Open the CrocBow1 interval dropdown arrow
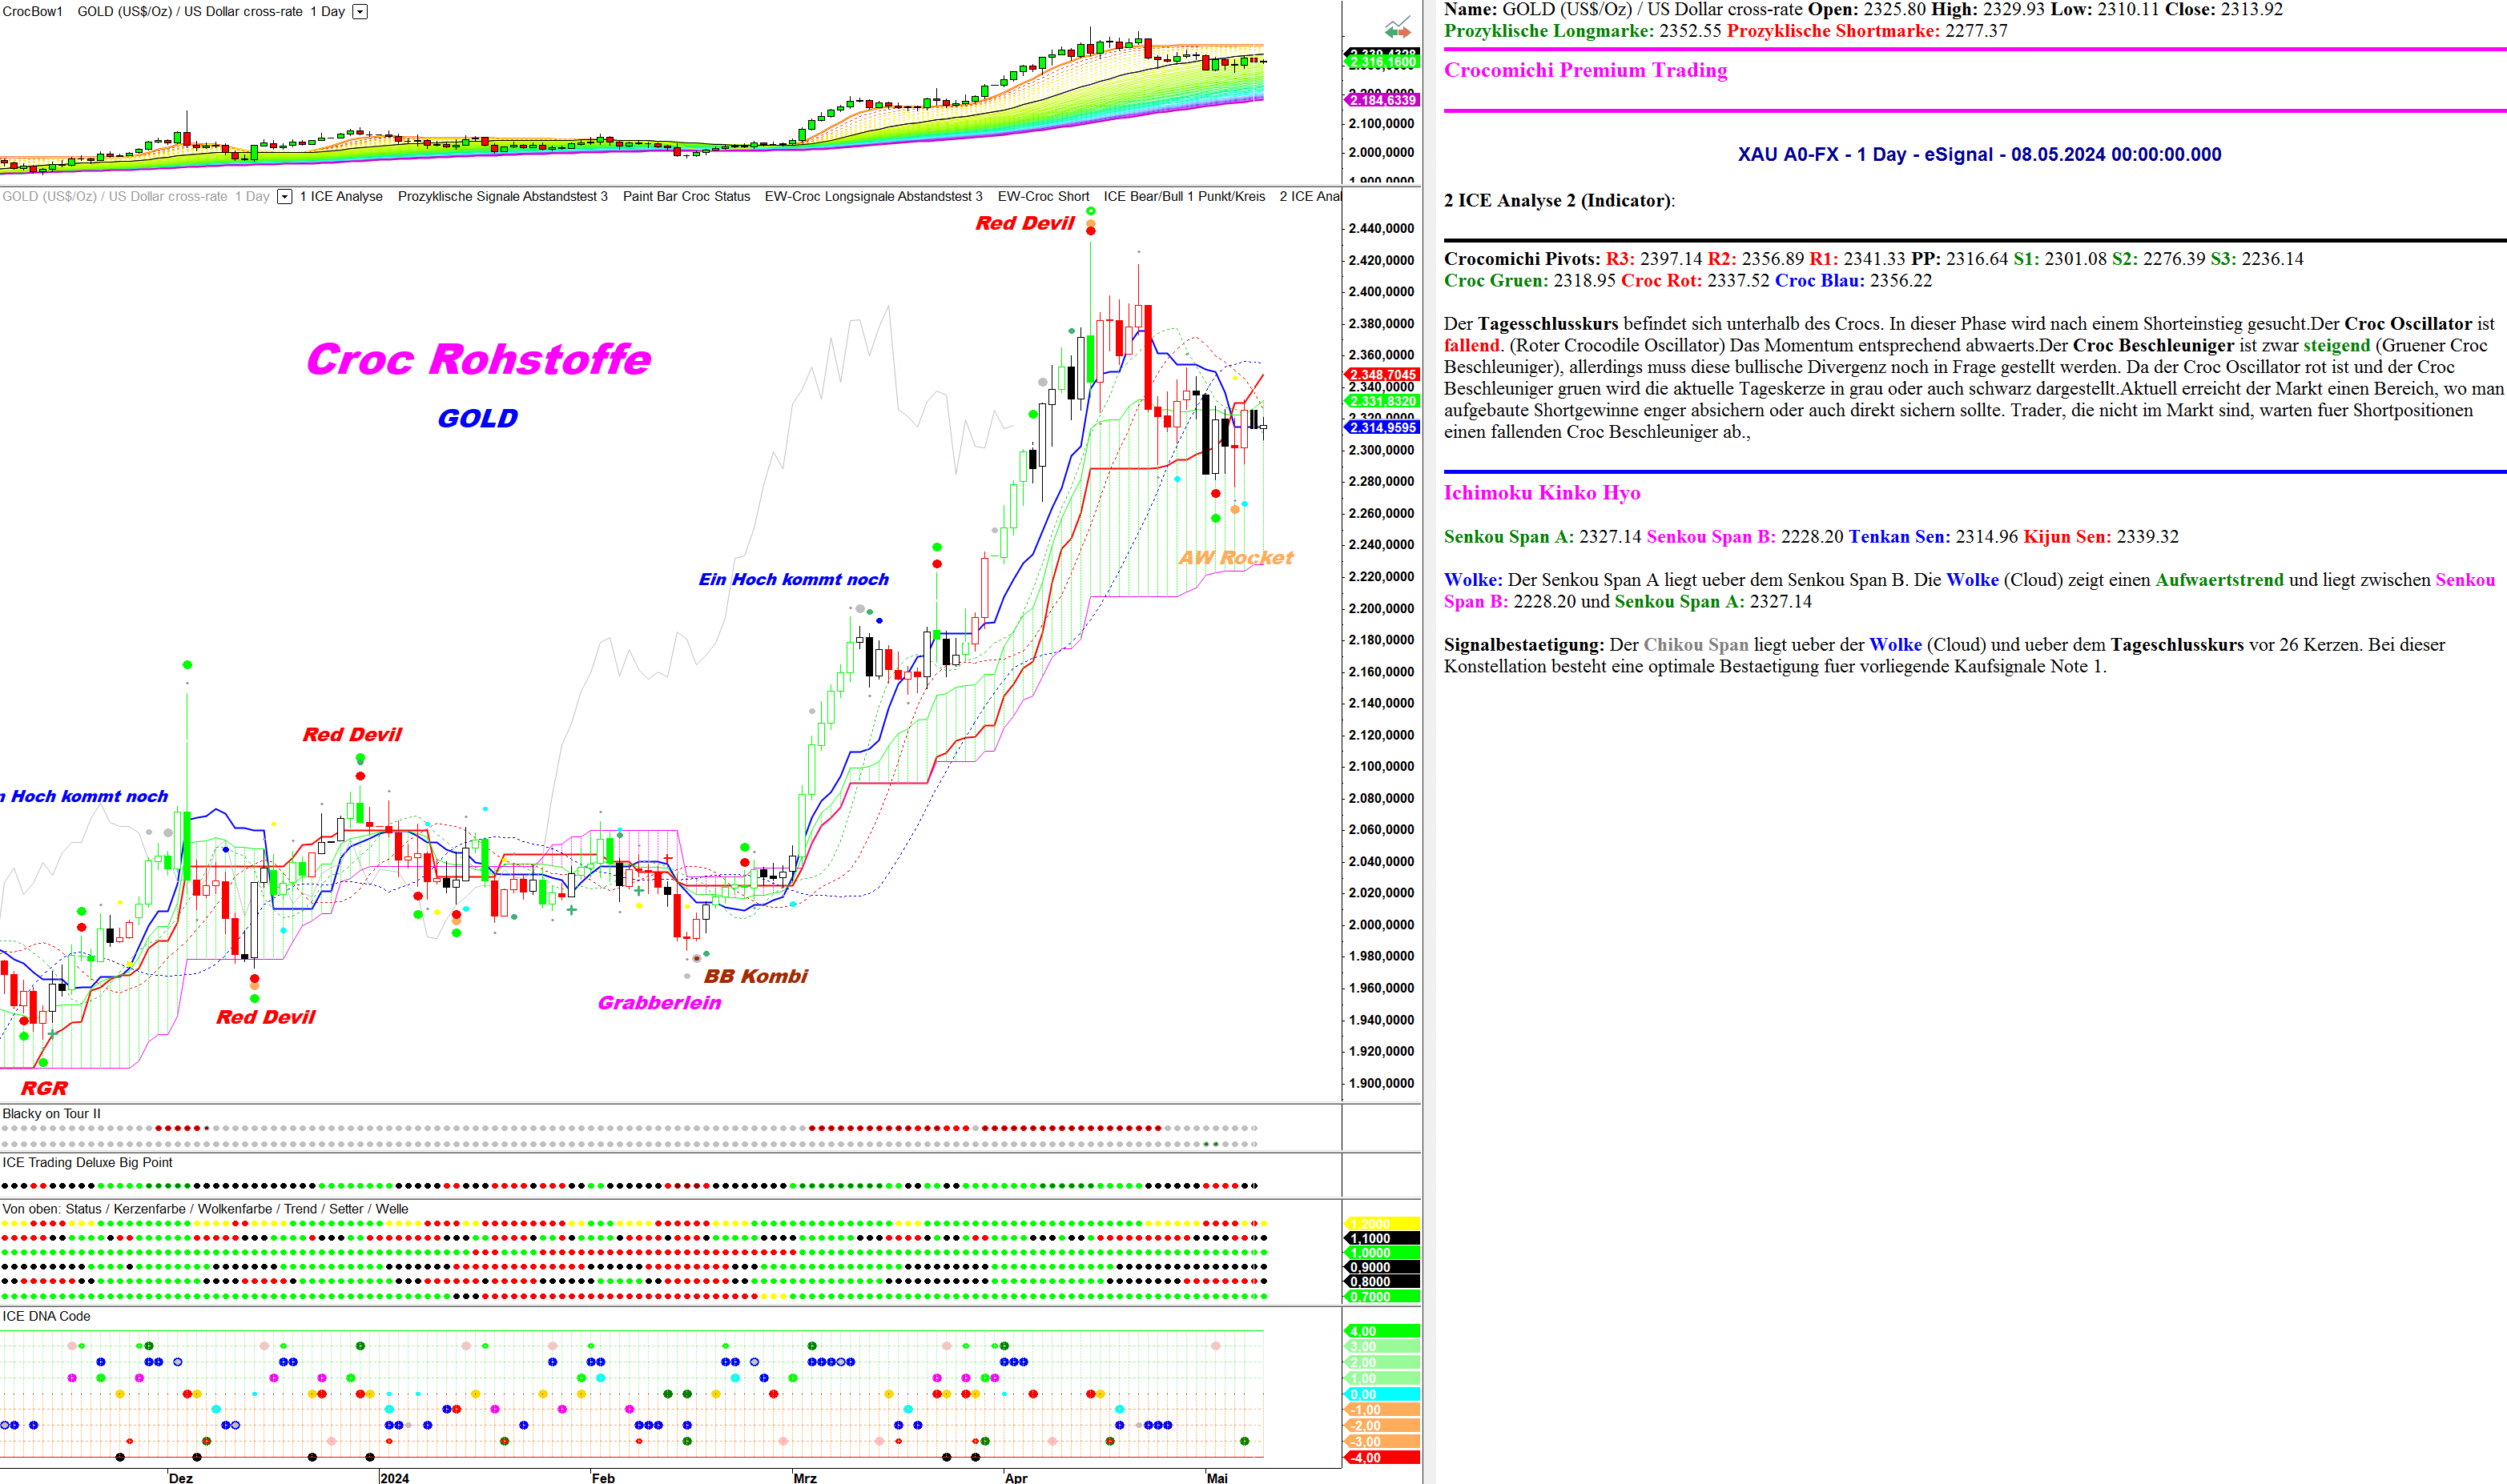 (x=360, y=12)
